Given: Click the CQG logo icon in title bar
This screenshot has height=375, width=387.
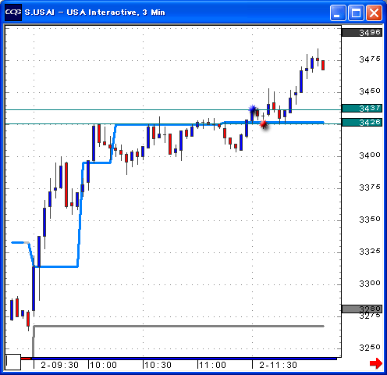Looking at the screenshot, I should click(13, 12).
